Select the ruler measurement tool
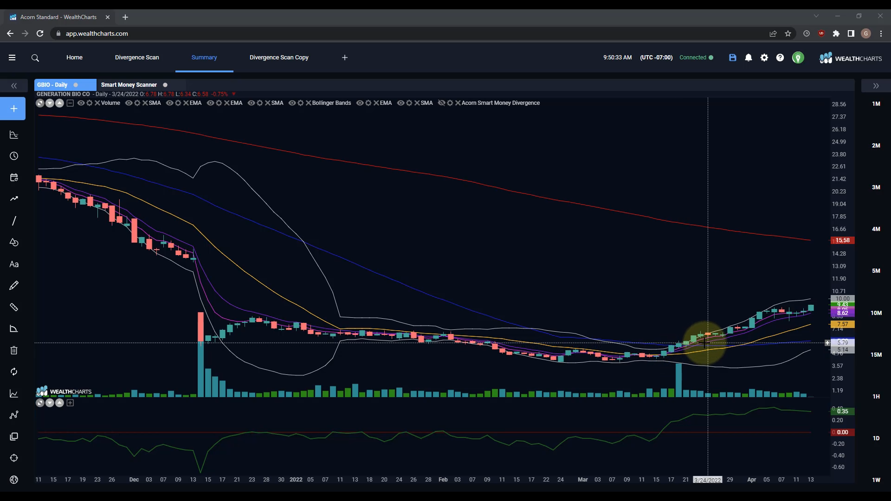 point(14,307)
